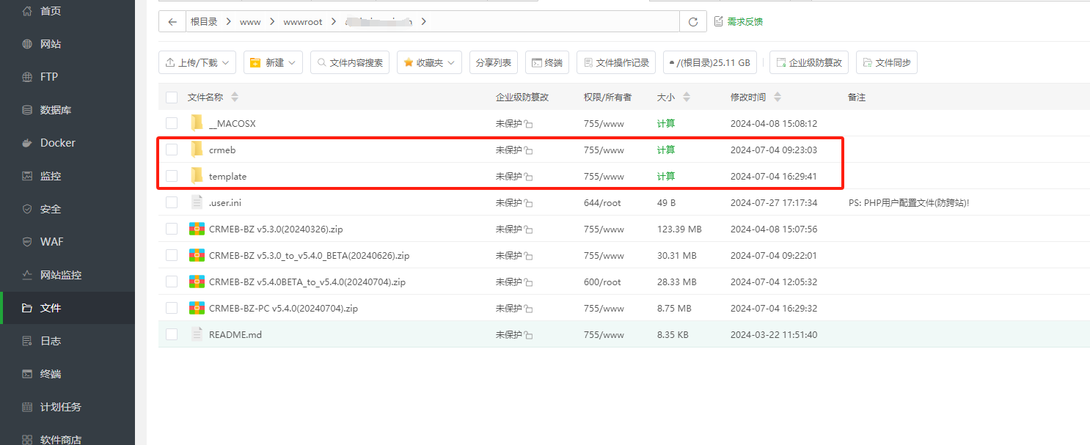The image size is (1090, 445).
Task: Open the WAF sidebar menu item
Action: click(x=51, y=242)
